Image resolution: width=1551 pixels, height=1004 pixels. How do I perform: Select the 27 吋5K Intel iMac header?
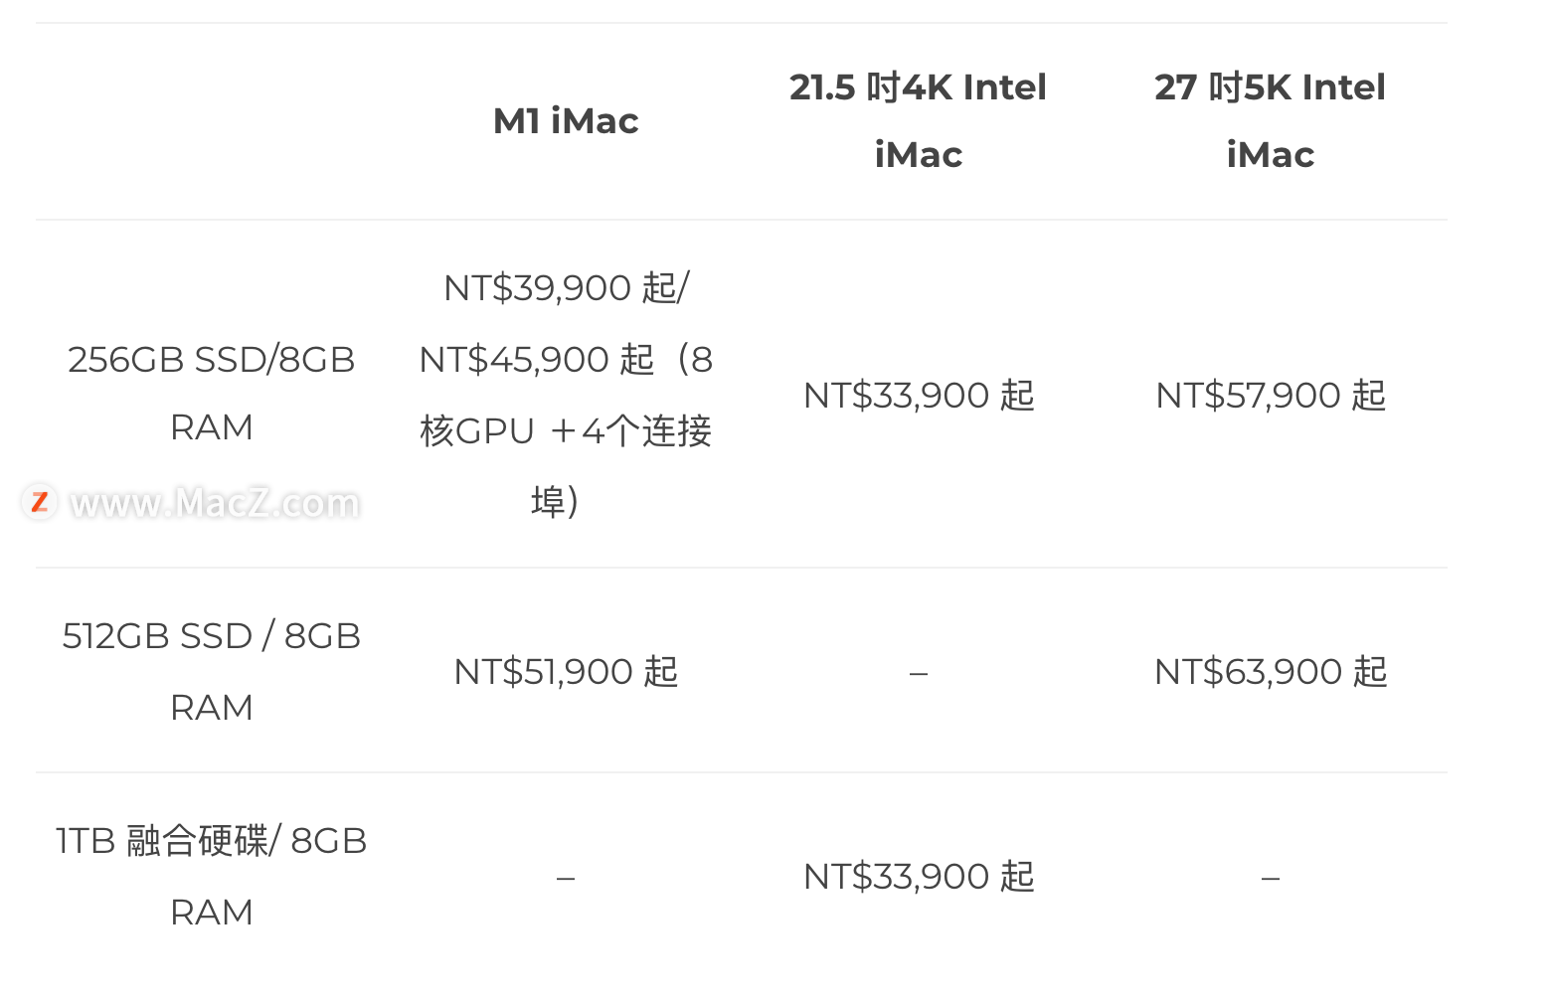1270,120
